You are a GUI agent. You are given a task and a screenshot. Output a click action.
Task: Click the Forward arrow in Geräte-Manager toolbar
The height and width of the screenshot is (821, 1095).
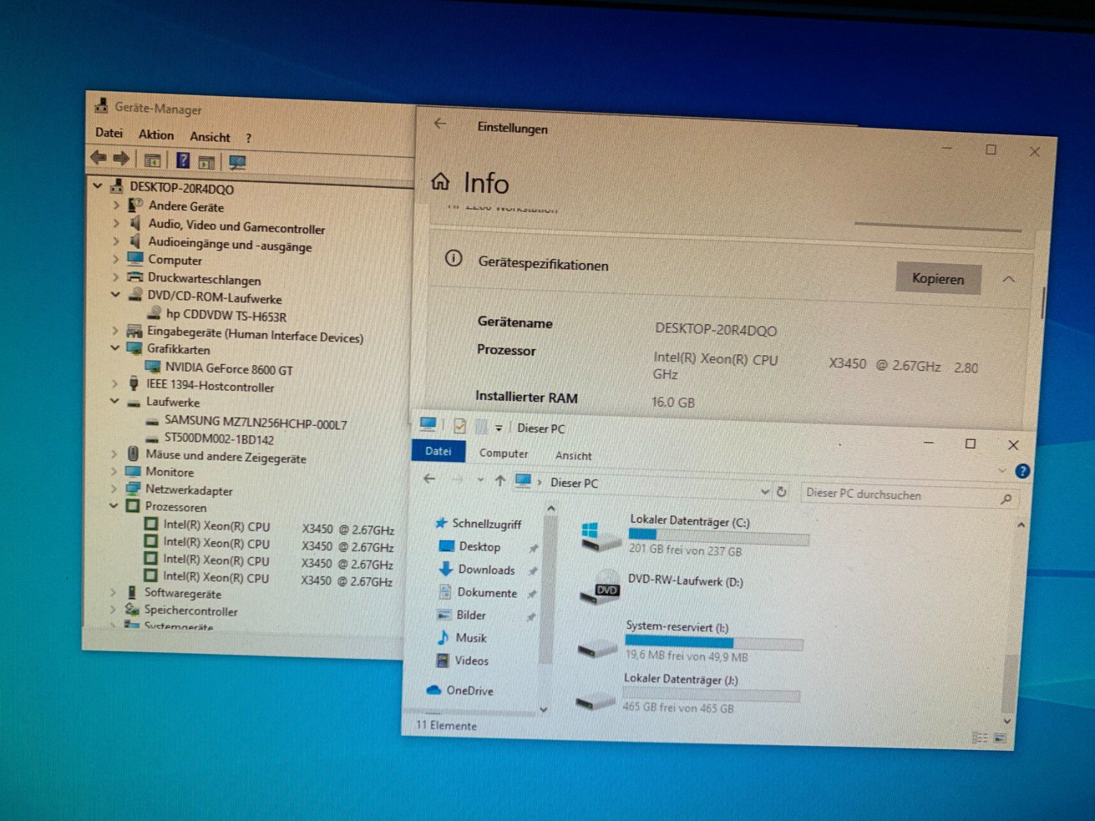pos(122,159)
